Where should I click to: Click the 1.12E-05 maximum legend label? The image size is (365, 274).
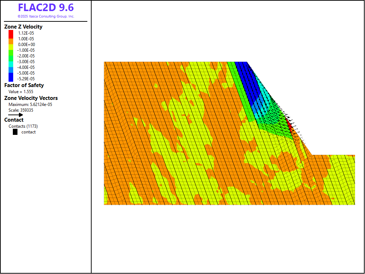point(26,33)
